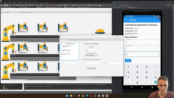Open the Relatório de Produção tab
This screenshot has height=98, width=174.
click(x=26, y=12)
